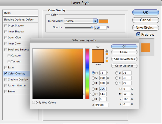
Task: Pick a color in the saturation-brightness field
Action: pyautogui.click(x=58, y=74)
